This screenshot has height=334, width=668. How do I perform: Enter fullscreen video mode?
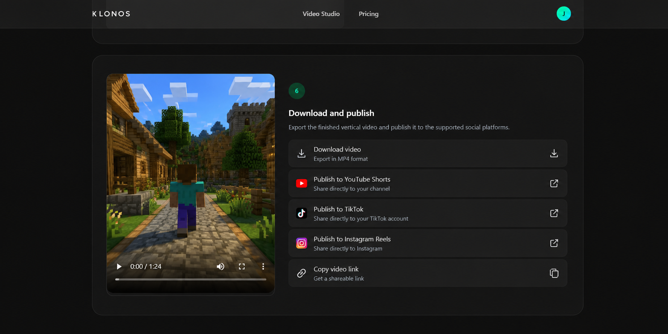(x=242, y=267)
